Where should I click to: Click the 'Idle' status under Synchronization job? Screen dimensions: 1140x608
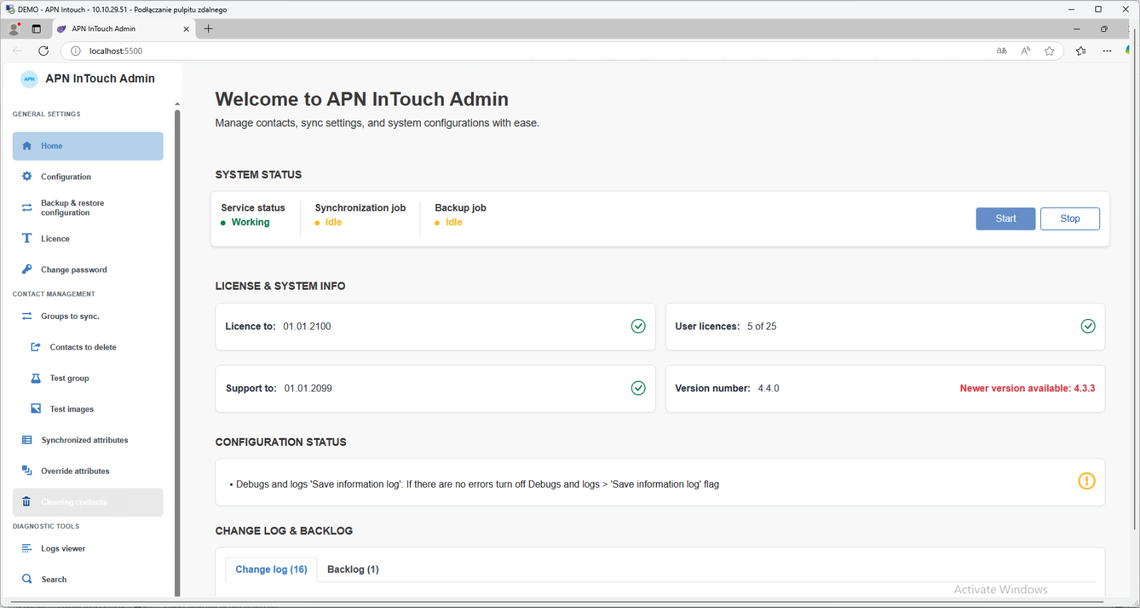click(333, 222)
